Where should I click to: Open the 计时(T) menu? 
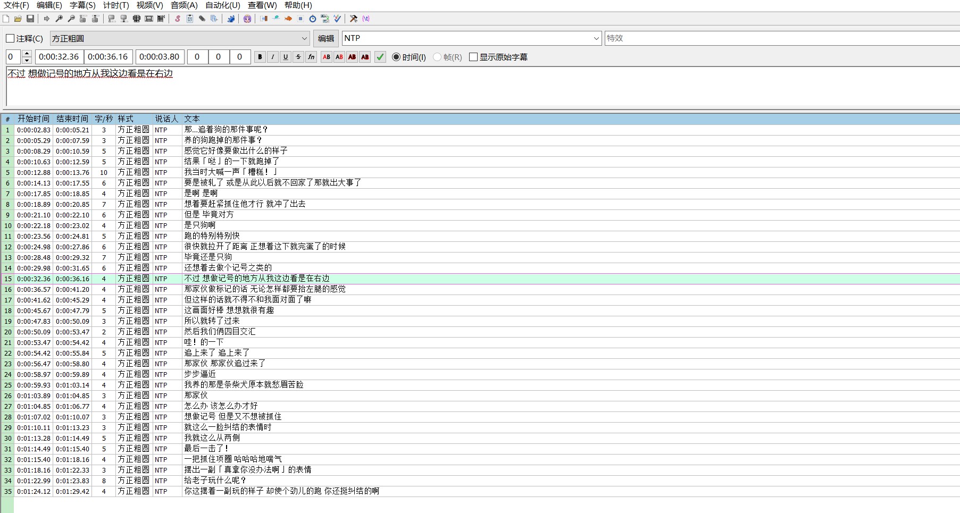(116, 5)
